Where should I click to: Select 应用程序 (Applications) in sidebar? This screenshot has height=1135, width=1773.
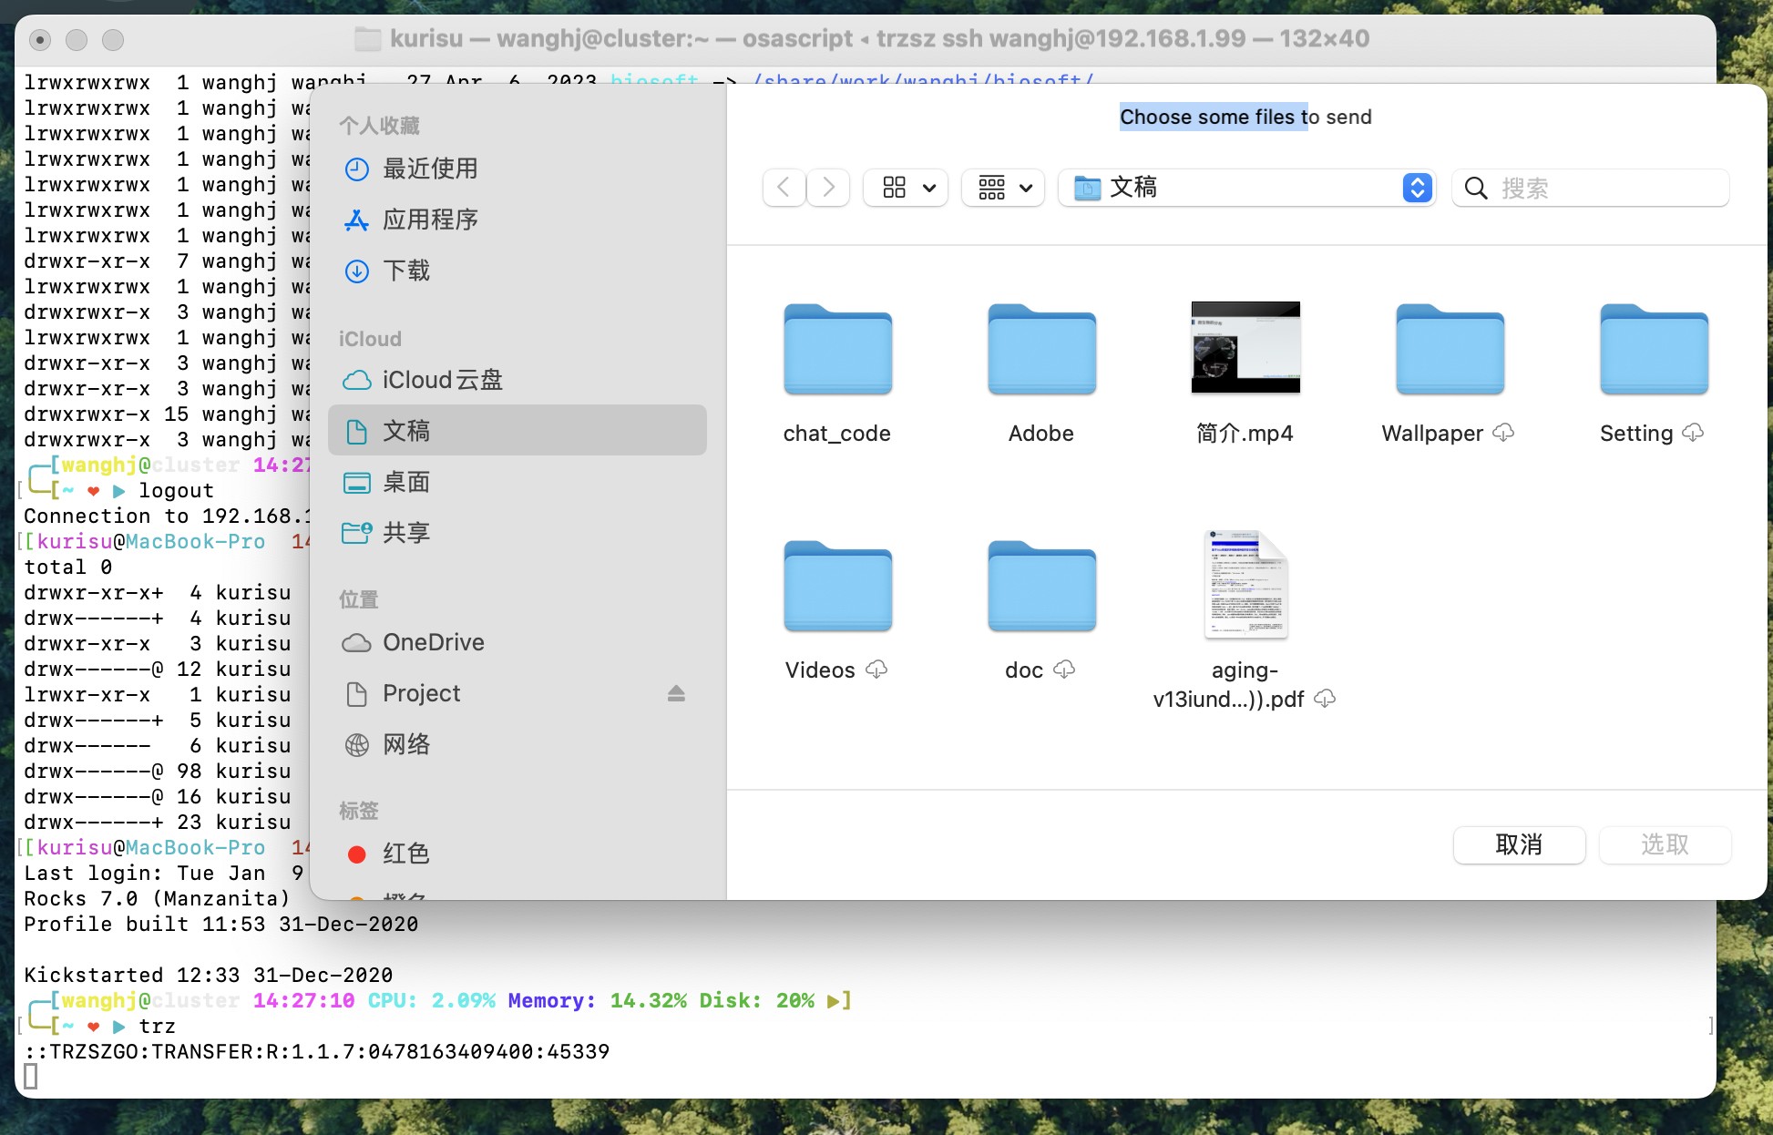(x=517, y=220)
